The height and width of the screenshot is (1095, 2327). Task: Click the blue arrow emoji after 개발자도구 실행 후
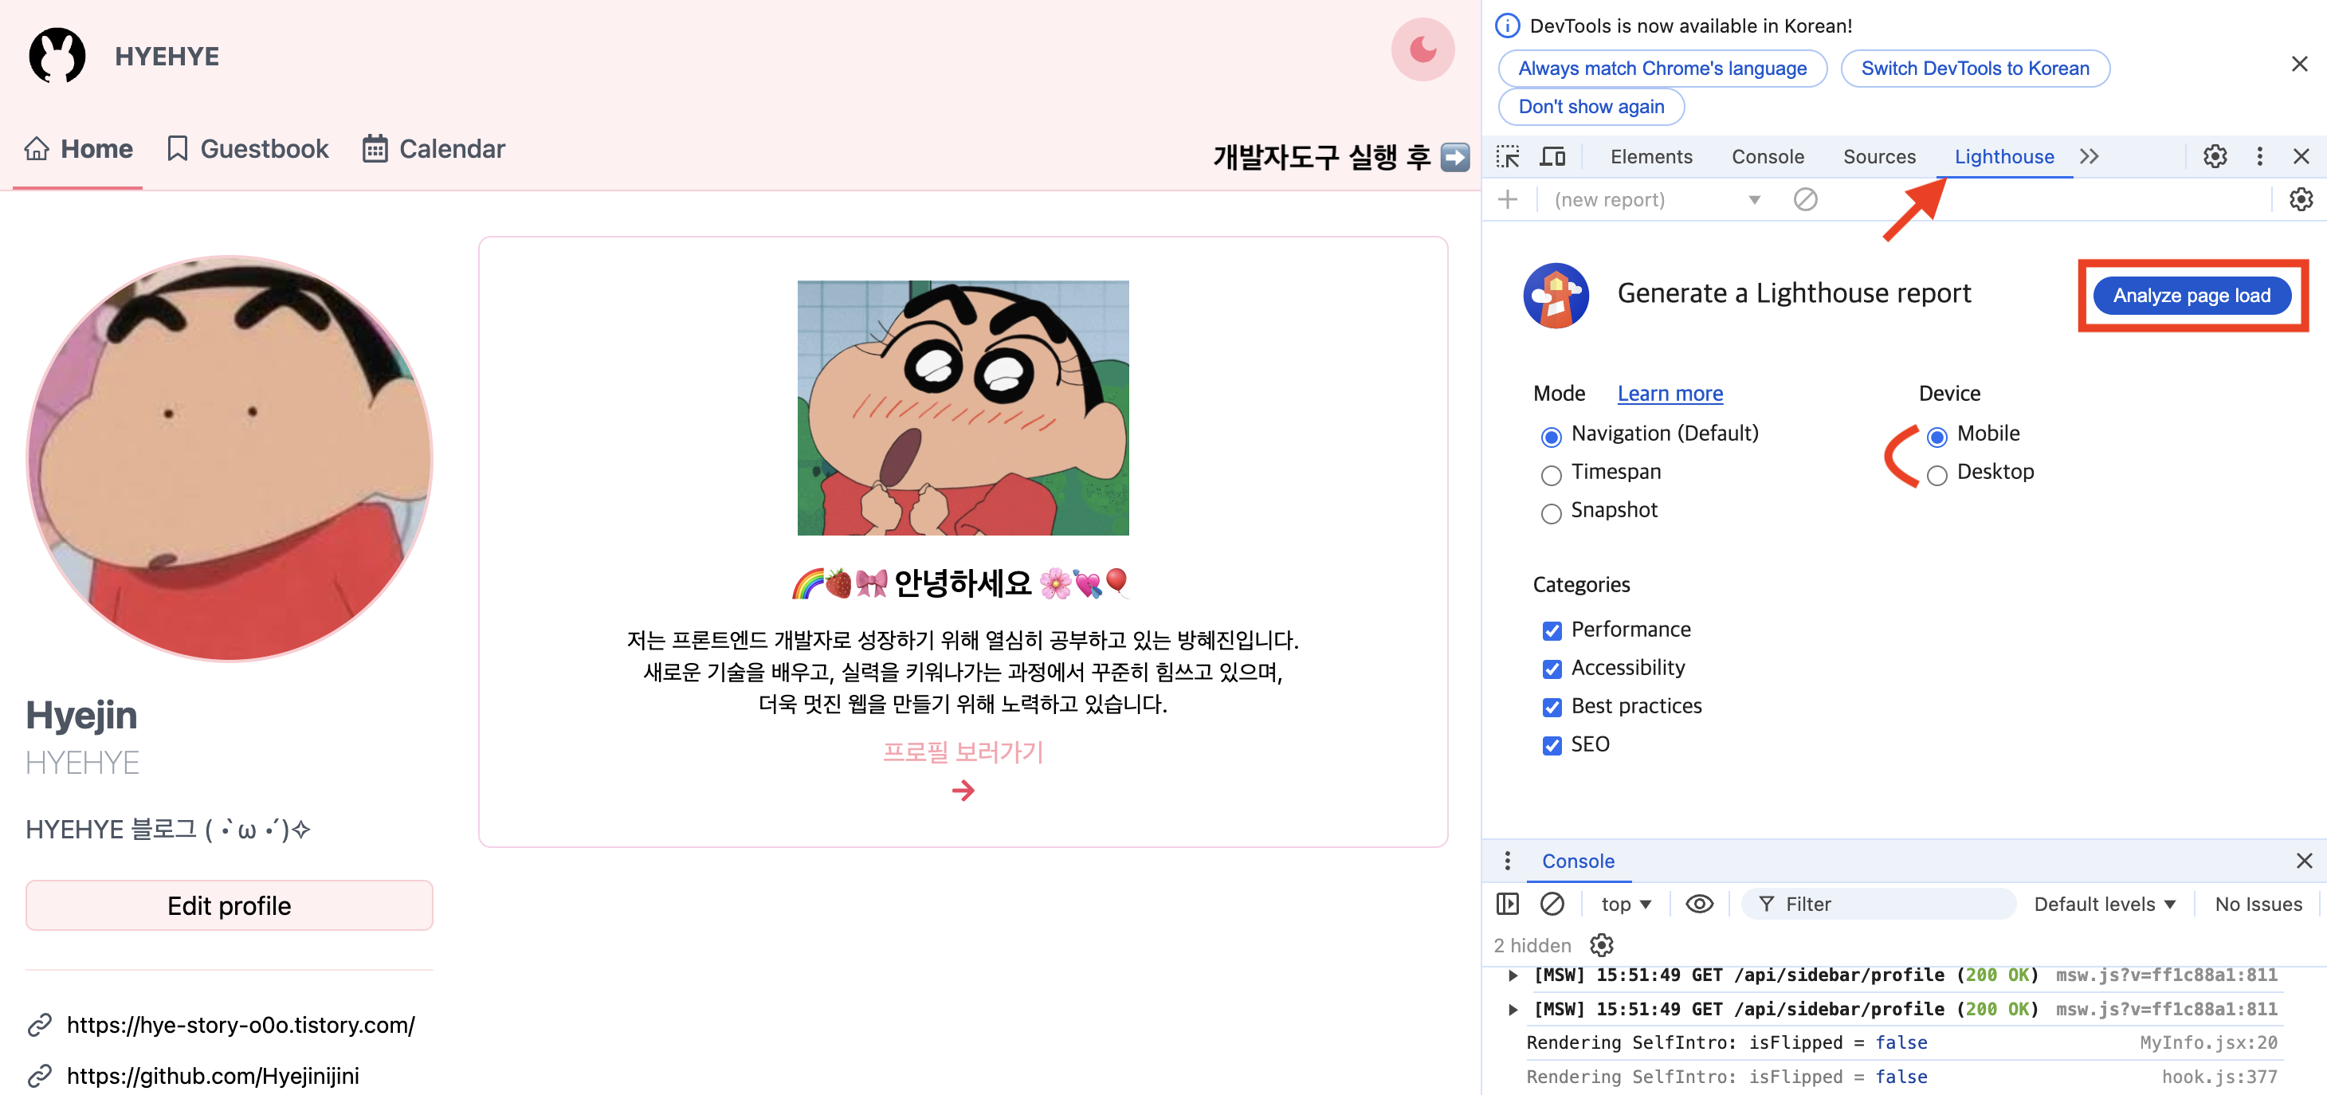pos(1454,157)
